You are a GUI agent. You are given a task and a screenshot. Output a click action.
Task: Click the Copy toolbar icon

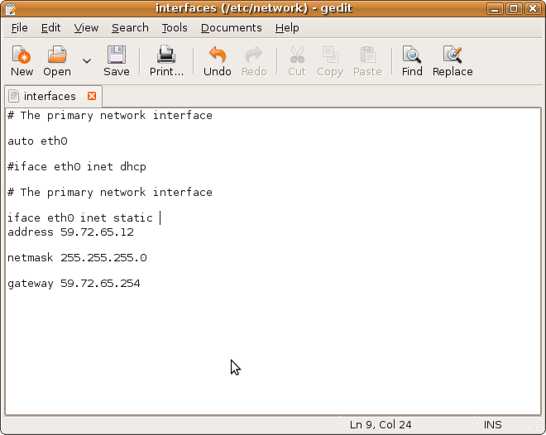click(330, 61)
